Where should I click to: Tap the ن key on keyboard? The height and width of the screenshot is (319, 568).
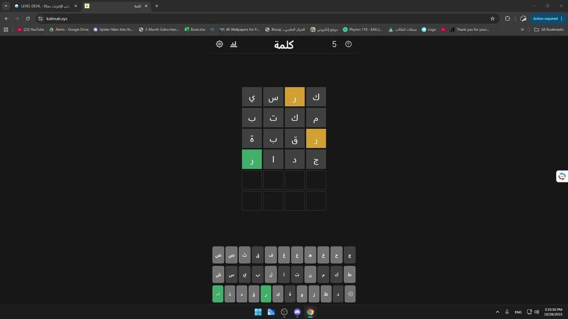point(310,275)
